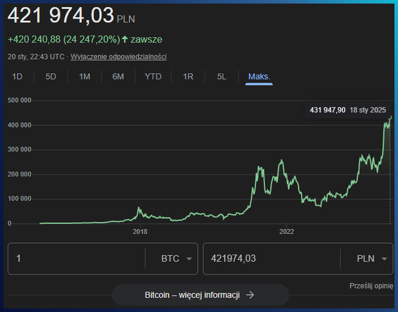Select the 5D time range tab
Viewport: 398px width, 312px height.
pos(50,77)
